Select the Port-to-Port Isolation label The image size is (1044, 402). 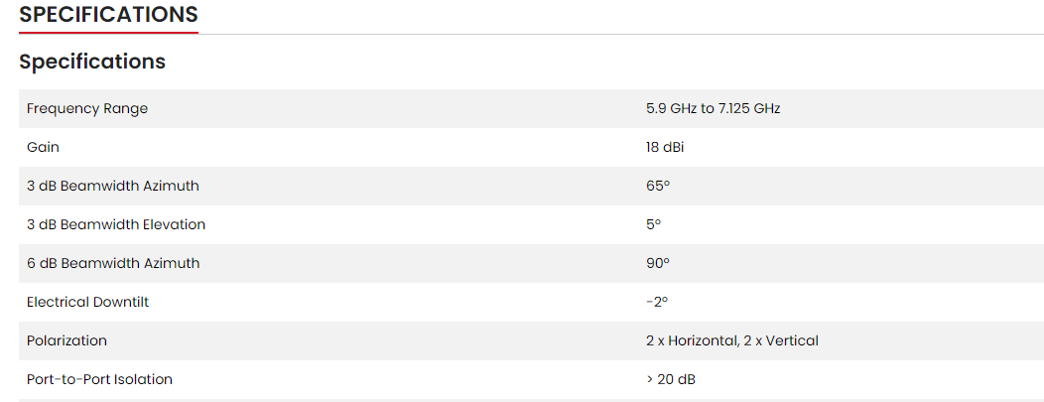(99, 379)
